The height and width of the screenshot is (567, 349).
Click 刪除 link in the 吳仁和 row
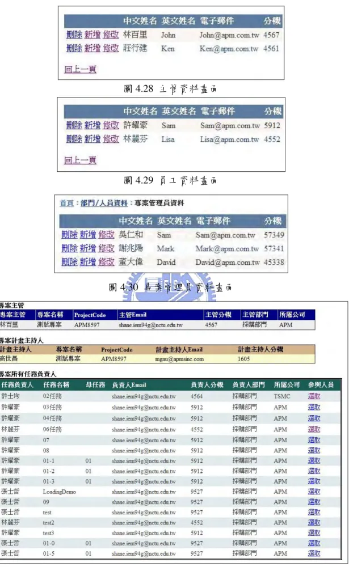tap(69, 235)
